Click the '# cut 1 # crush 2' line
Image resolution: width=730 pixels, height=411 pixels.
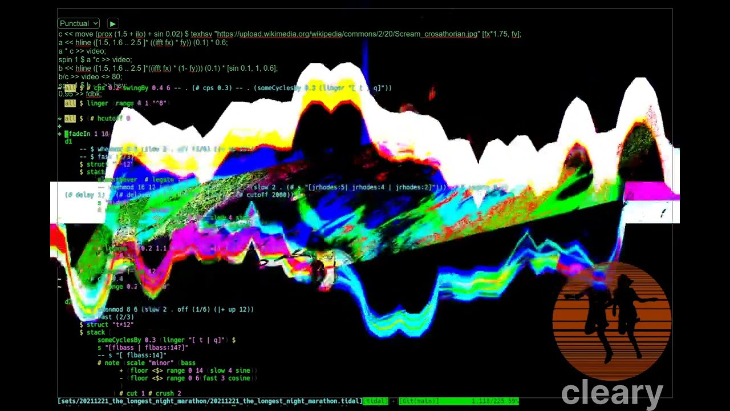coord(150,394)
